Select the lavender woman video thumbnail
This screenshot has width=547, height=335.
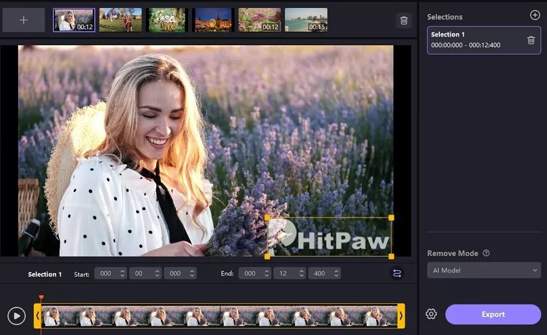(x=74, y=20)
